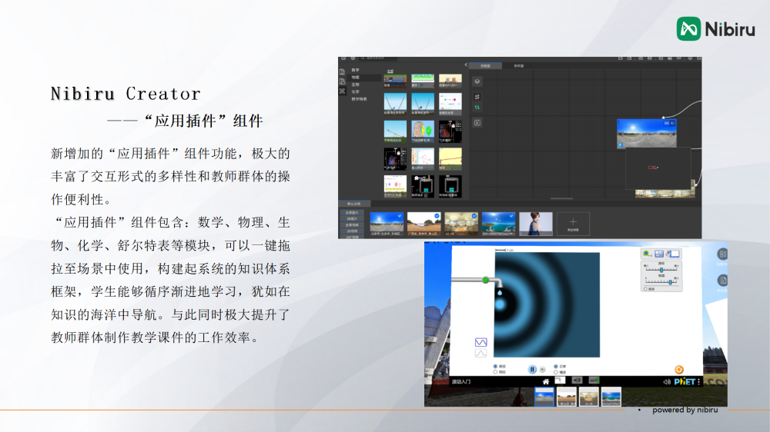
Task: Click the blue marker on the sky scene node
Action: 620,145
